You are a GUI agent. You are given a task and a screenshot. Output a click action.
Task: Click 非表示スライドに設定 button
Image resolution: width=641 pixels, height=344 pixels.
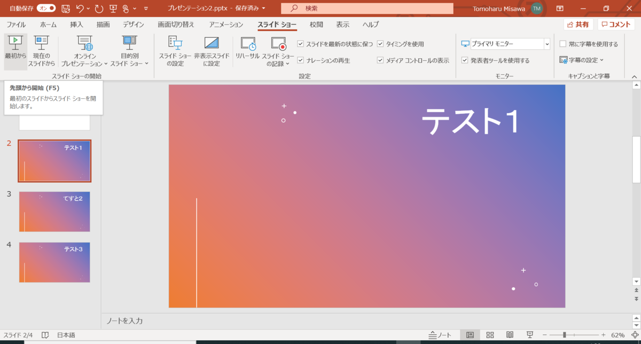click(211, 51)
